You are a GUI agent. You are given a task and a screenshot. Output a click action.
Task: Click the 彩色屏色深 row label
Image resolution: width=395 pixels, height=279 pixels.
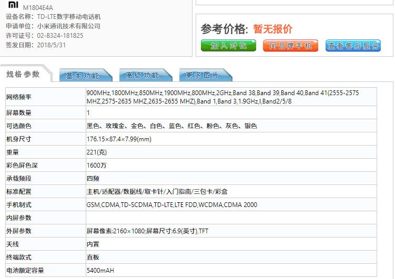click(x=22, y=166)
